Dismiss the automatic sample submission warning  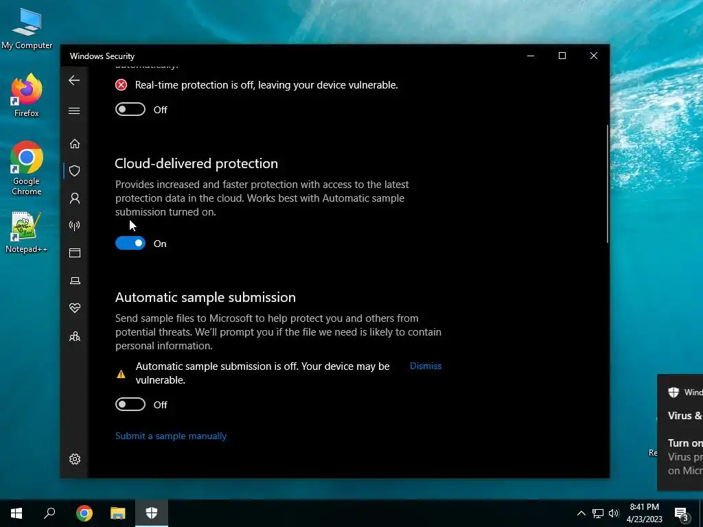coord(426,366)
